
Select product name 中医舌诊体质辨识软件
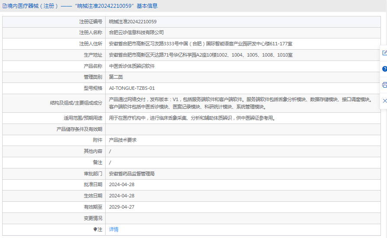[x=132, y=66]
